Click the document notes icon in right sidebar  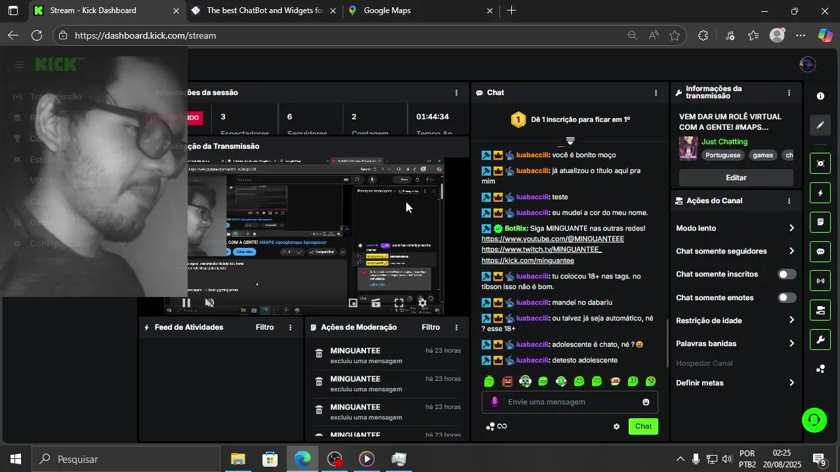[820, 222]
